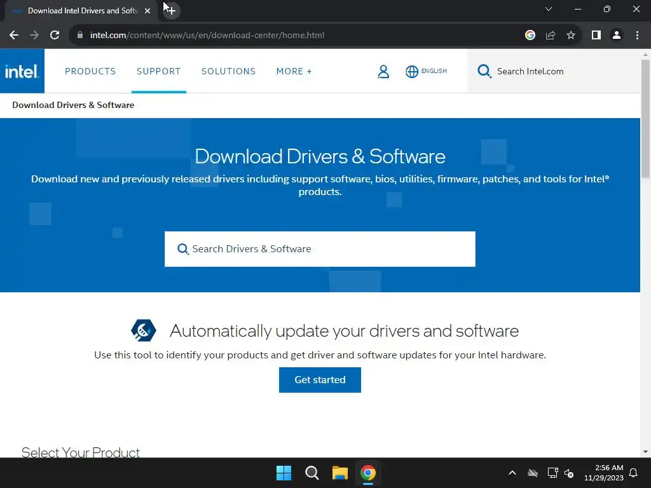Click the Download Drivers & Software hero heading
This screenshot has width=651, height=488.
pos(320,156)
